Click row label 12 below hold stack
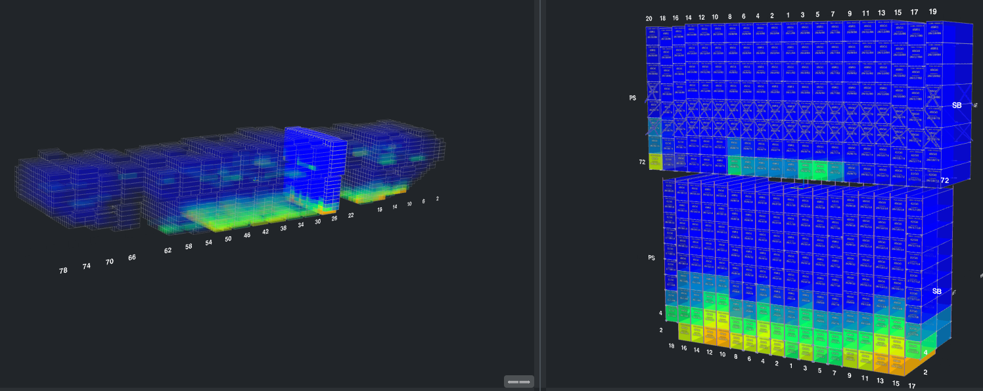Image resolution: width=983 pixels, height=391 pixels. [709, 354]
